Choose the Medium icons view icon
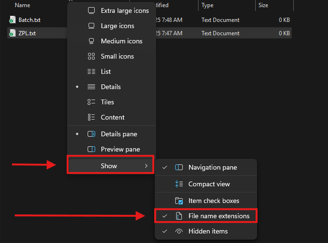The width and height of the screenshot is (328, 243). point(91,41)
